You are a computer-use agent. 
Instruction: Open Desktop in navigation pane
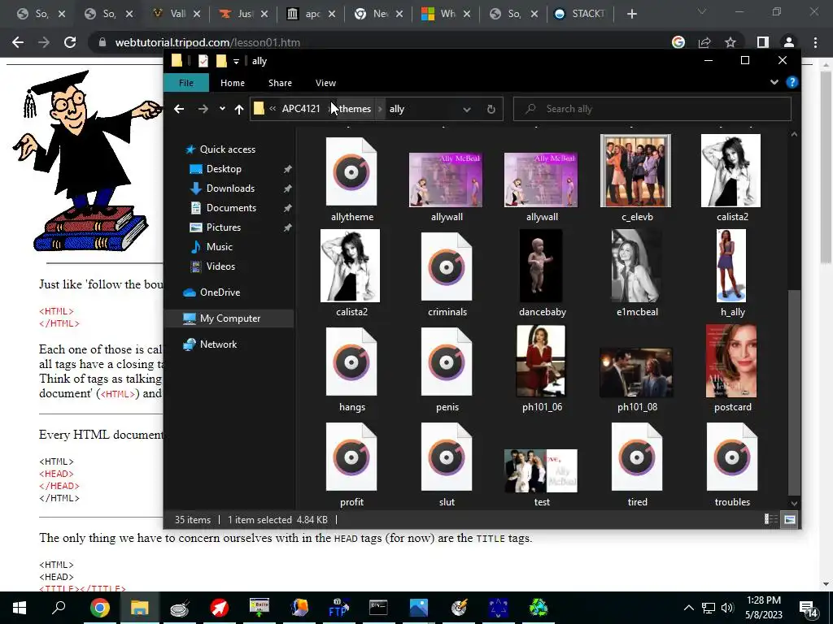pyautogui.click(x=224, y=169)
